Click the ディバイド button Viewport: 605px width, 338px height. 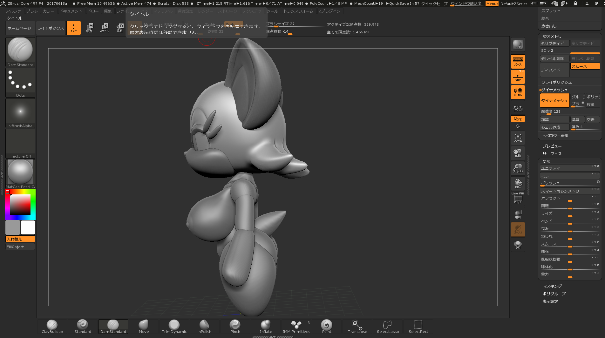pyautogui.click(x=554, y=70)
